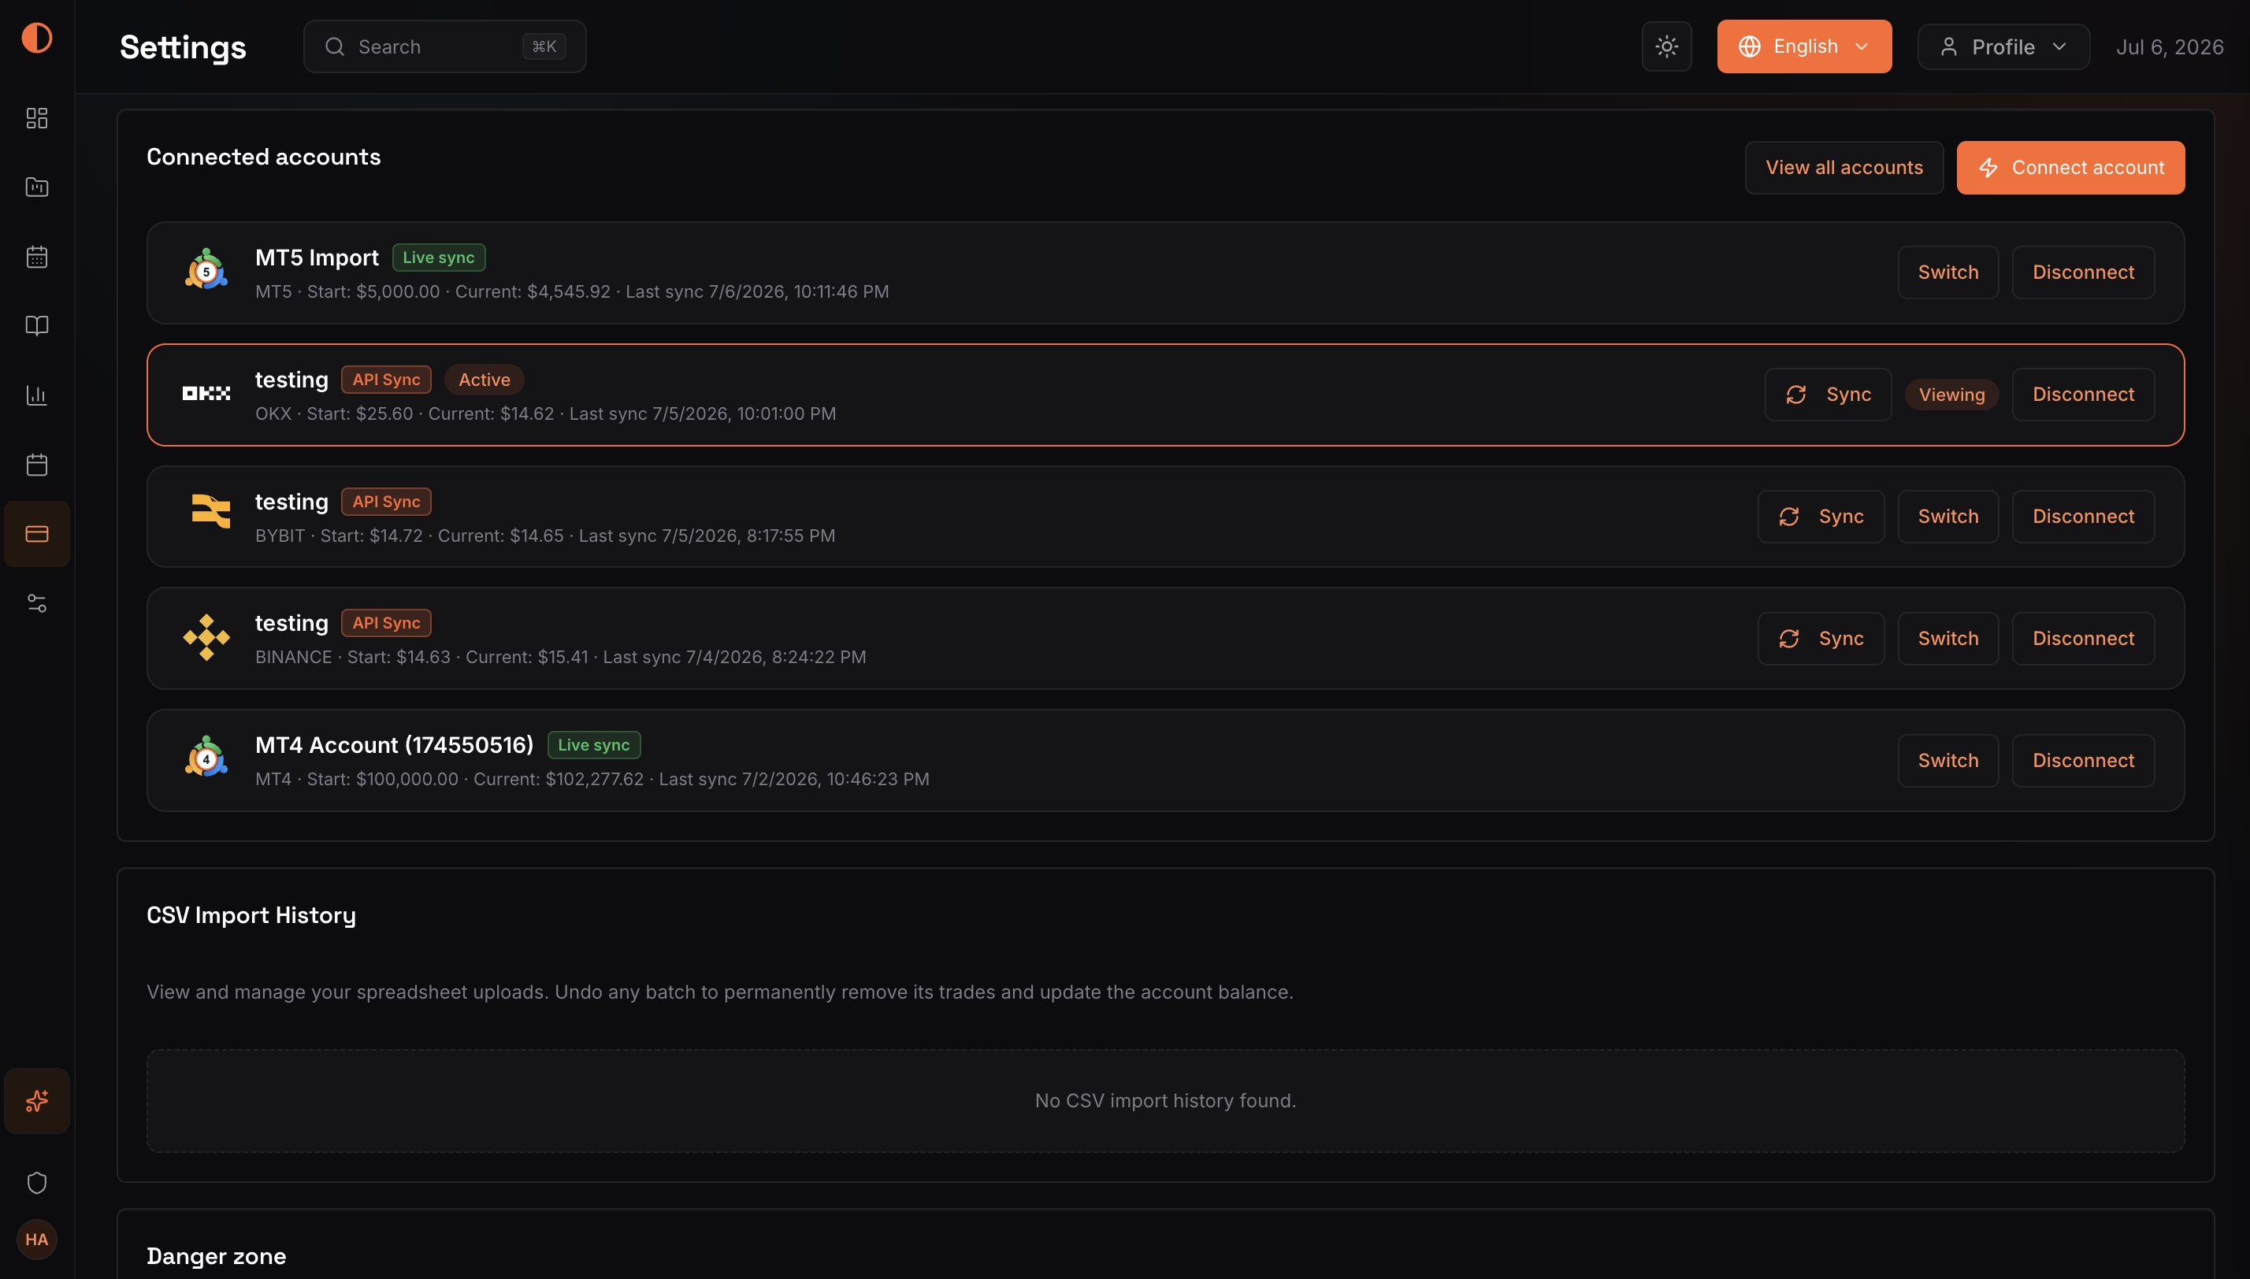Open the Profile dropdown menu
This screenshot has width=2250, height=1279.
tap(2003, 46)
